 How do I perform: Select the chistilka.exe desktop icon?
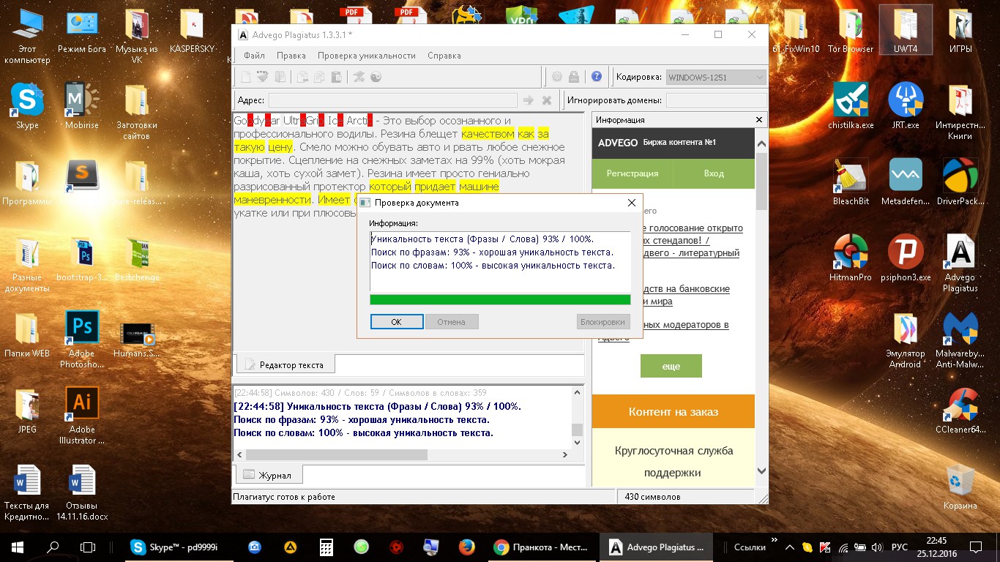(851, 105)
